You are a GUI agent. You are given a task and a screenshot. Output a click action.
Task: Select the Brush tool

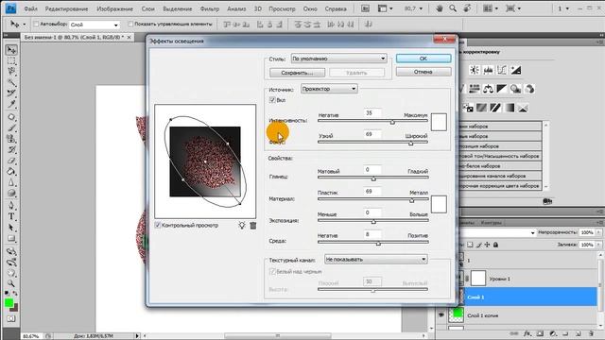pos(11,128)
